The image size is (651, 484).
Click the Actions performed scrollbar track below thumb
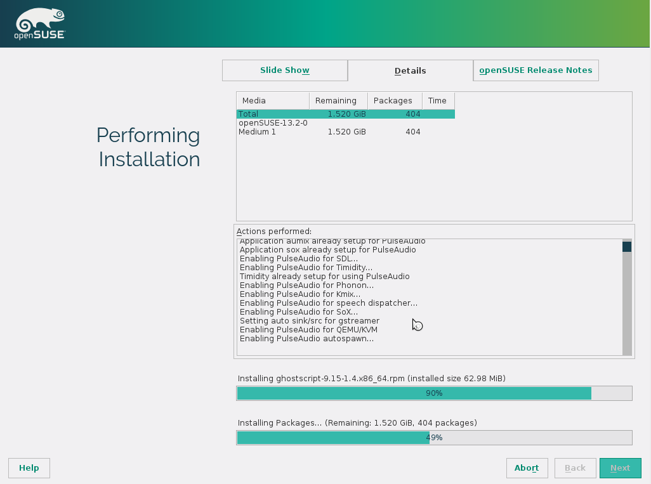coord(627,303)
